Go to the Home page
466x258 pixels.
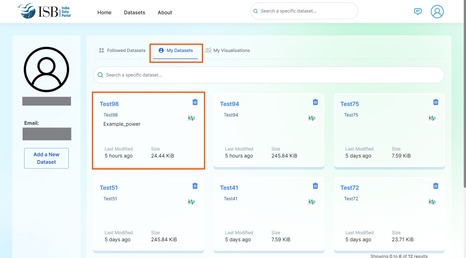(104, 12)
